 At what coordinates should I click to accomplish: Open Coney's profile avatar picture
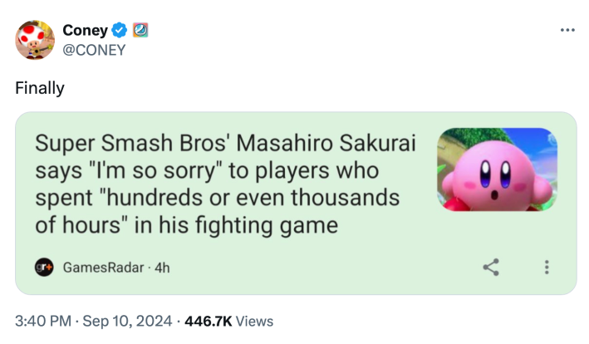34,40
